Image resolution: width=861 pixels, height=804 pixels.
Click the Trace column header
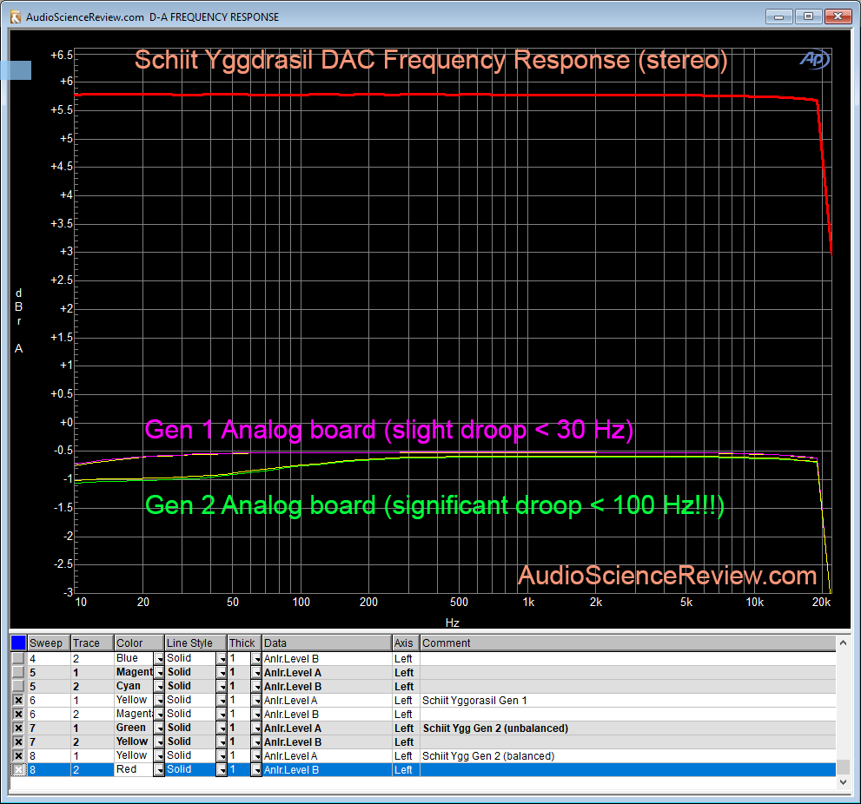point(92,643)
